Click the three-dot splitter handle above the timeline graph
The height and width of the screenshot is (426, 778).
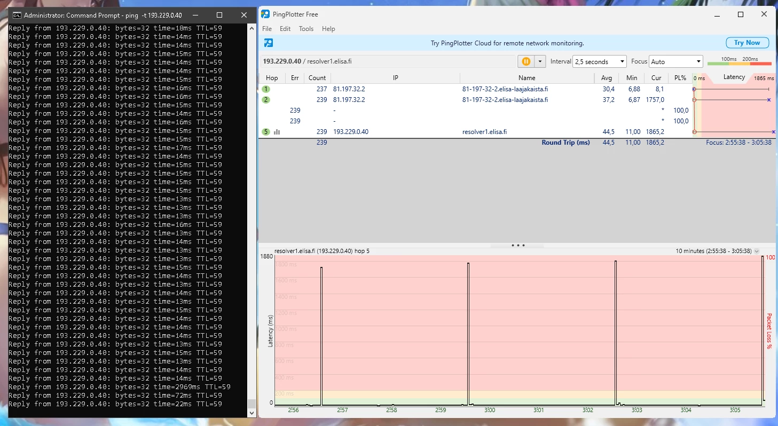517,246
